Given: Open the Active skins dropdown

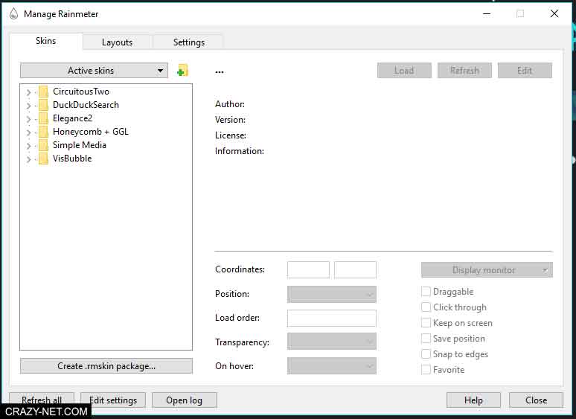Looking at the screenshot, I should [94, 71].
